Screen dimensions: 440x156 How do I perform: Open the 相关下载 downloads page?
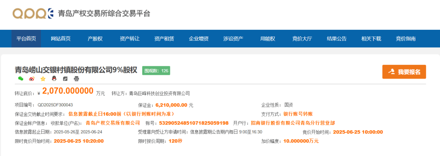point(371,39)
